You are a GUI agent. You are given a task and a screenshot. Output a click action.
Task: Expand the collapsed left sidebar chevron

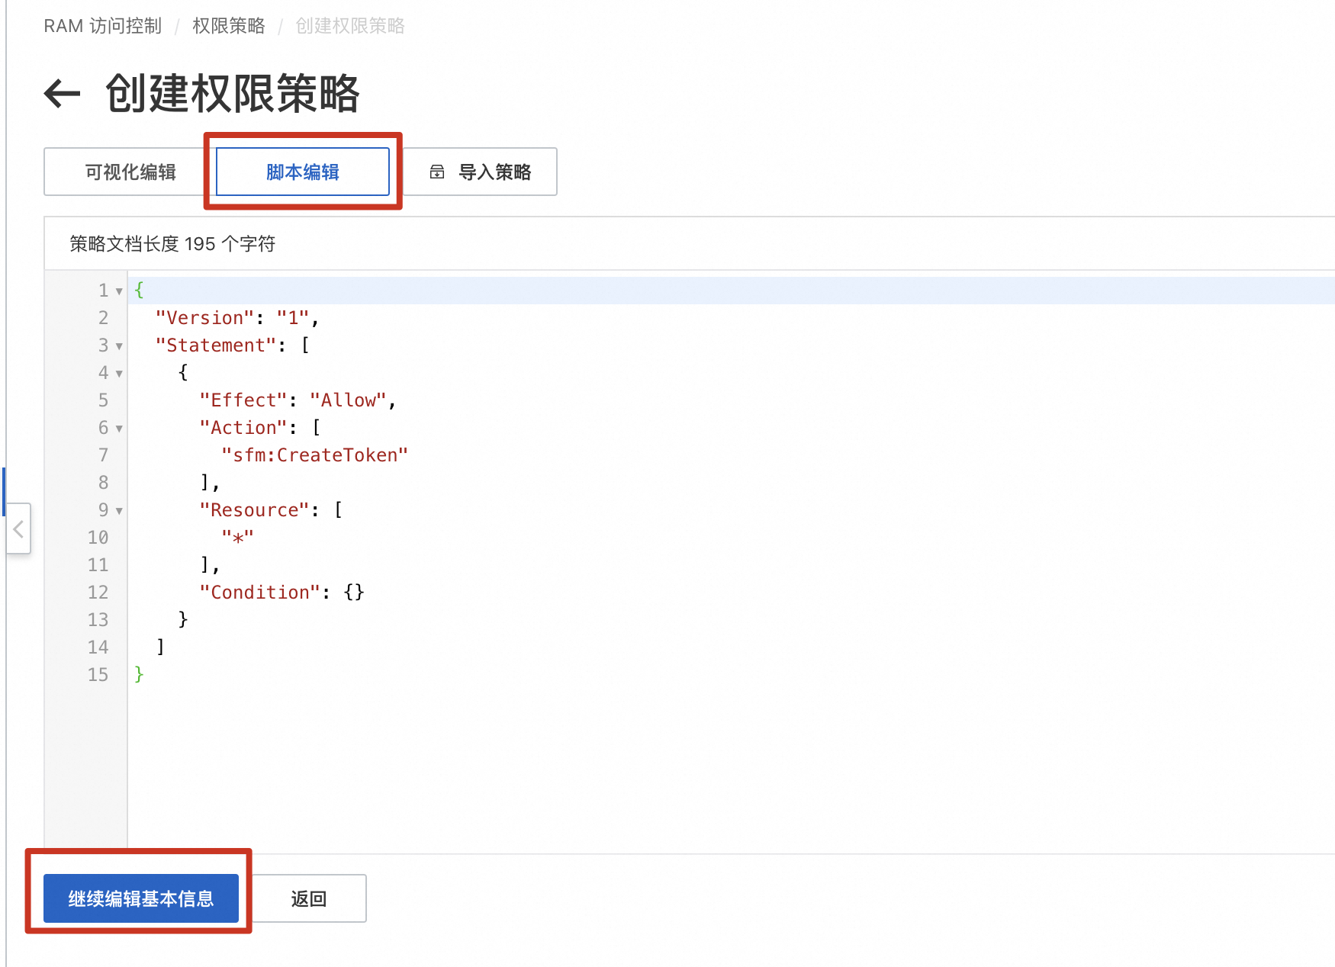tap(18, 528)
